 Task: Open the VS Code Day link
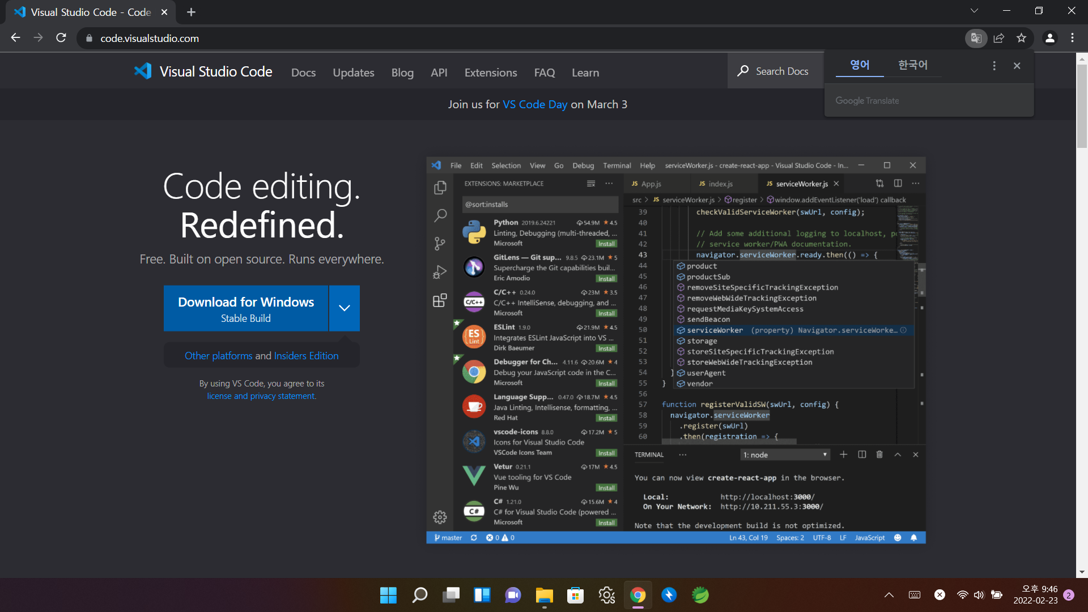pyautogui.click(x=534, y=104)
